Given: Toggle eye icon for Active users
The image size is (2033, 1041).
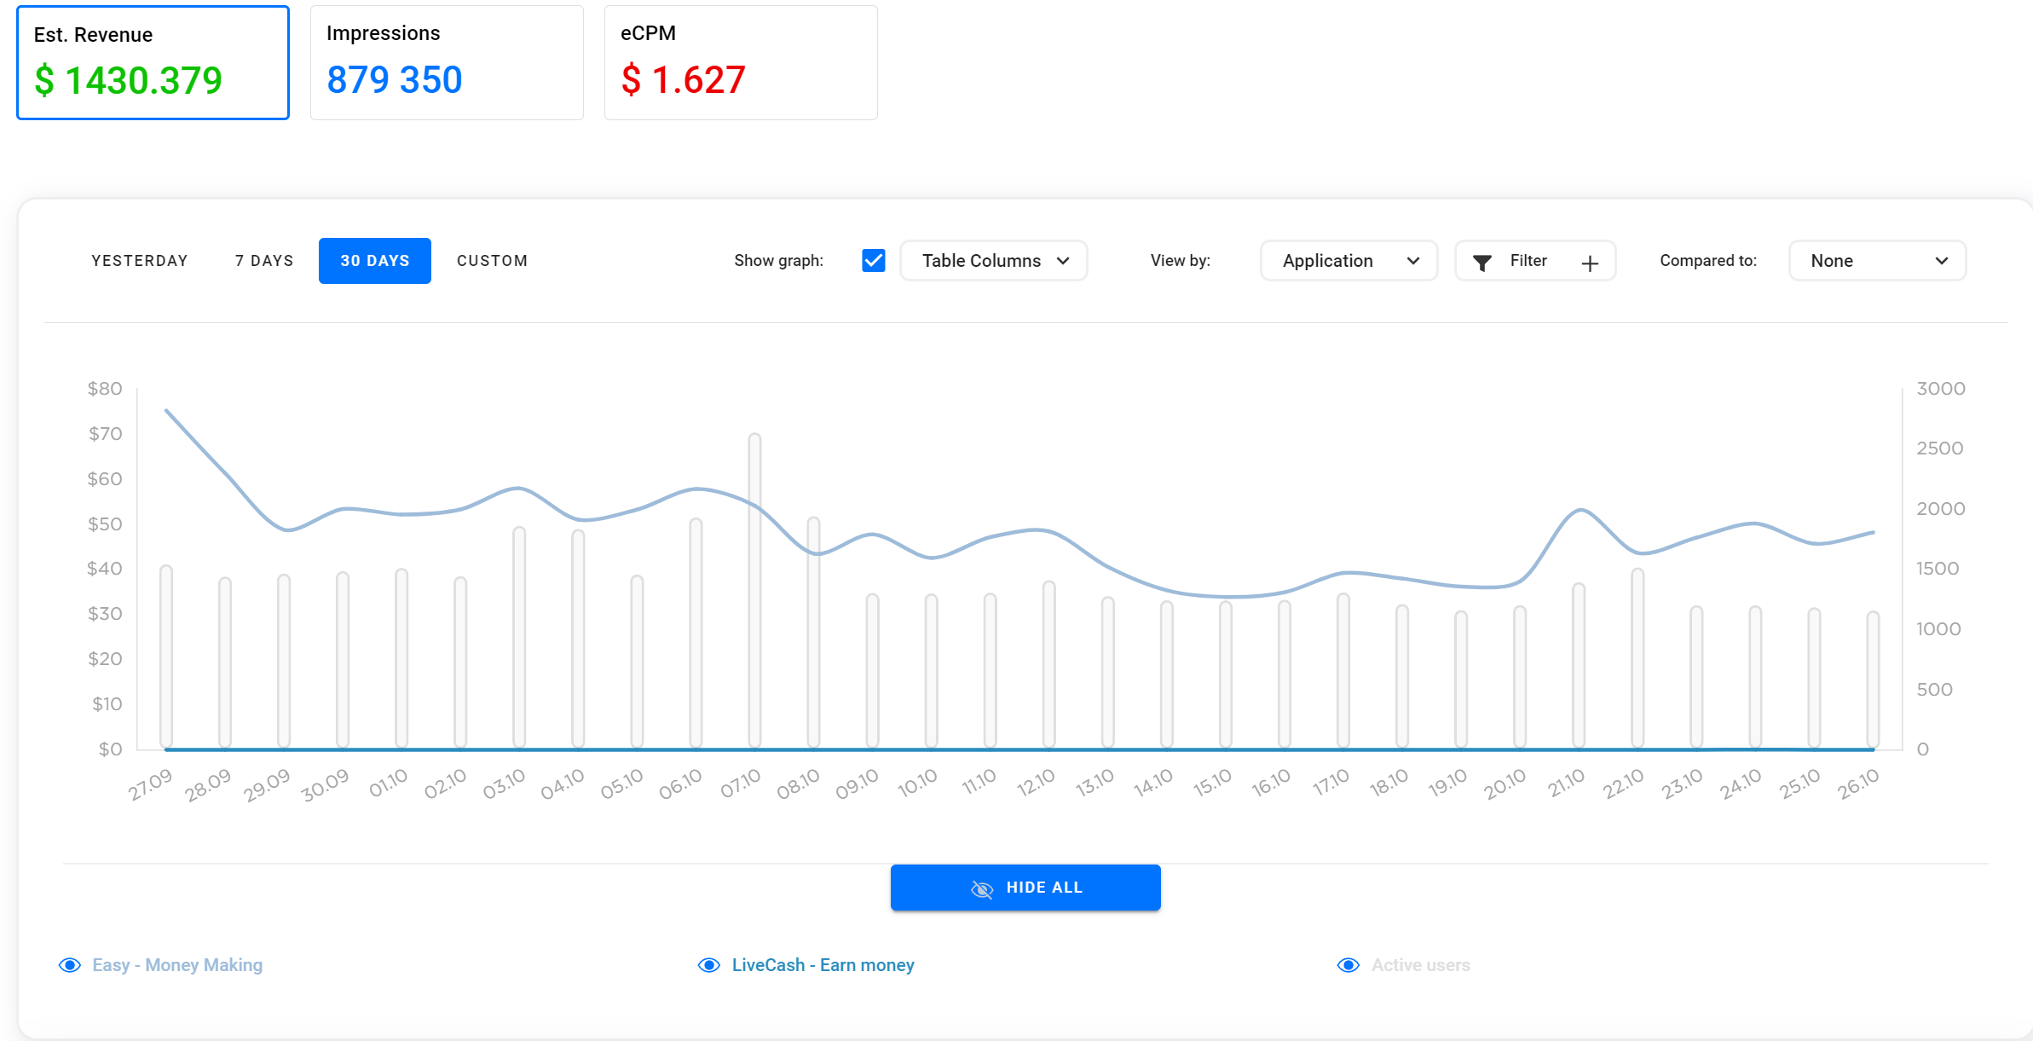Looking at the screenshot, I should click(x=1349, y=965).
